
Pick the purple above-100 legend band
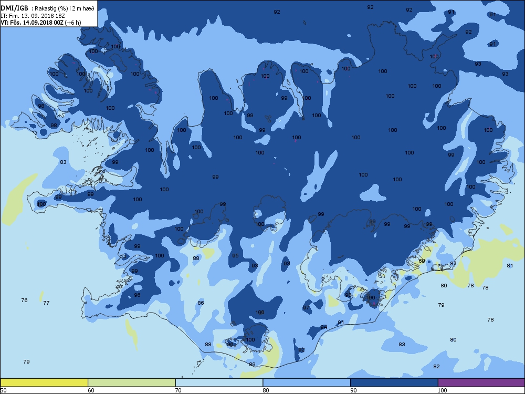coord(481,382)
